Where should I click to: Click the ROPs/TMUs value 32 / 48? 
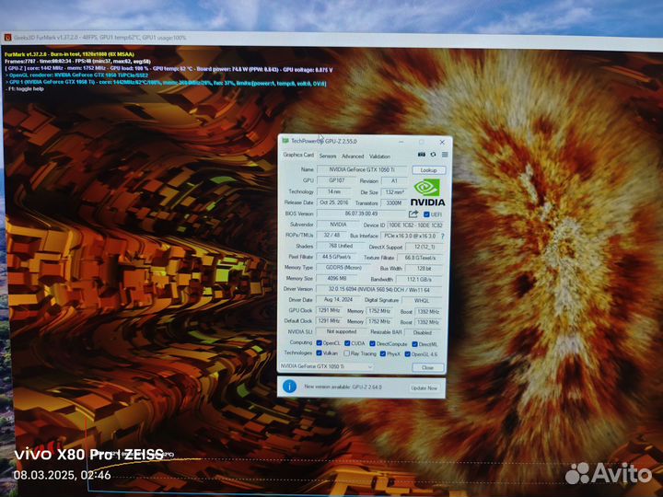point(331,235)
